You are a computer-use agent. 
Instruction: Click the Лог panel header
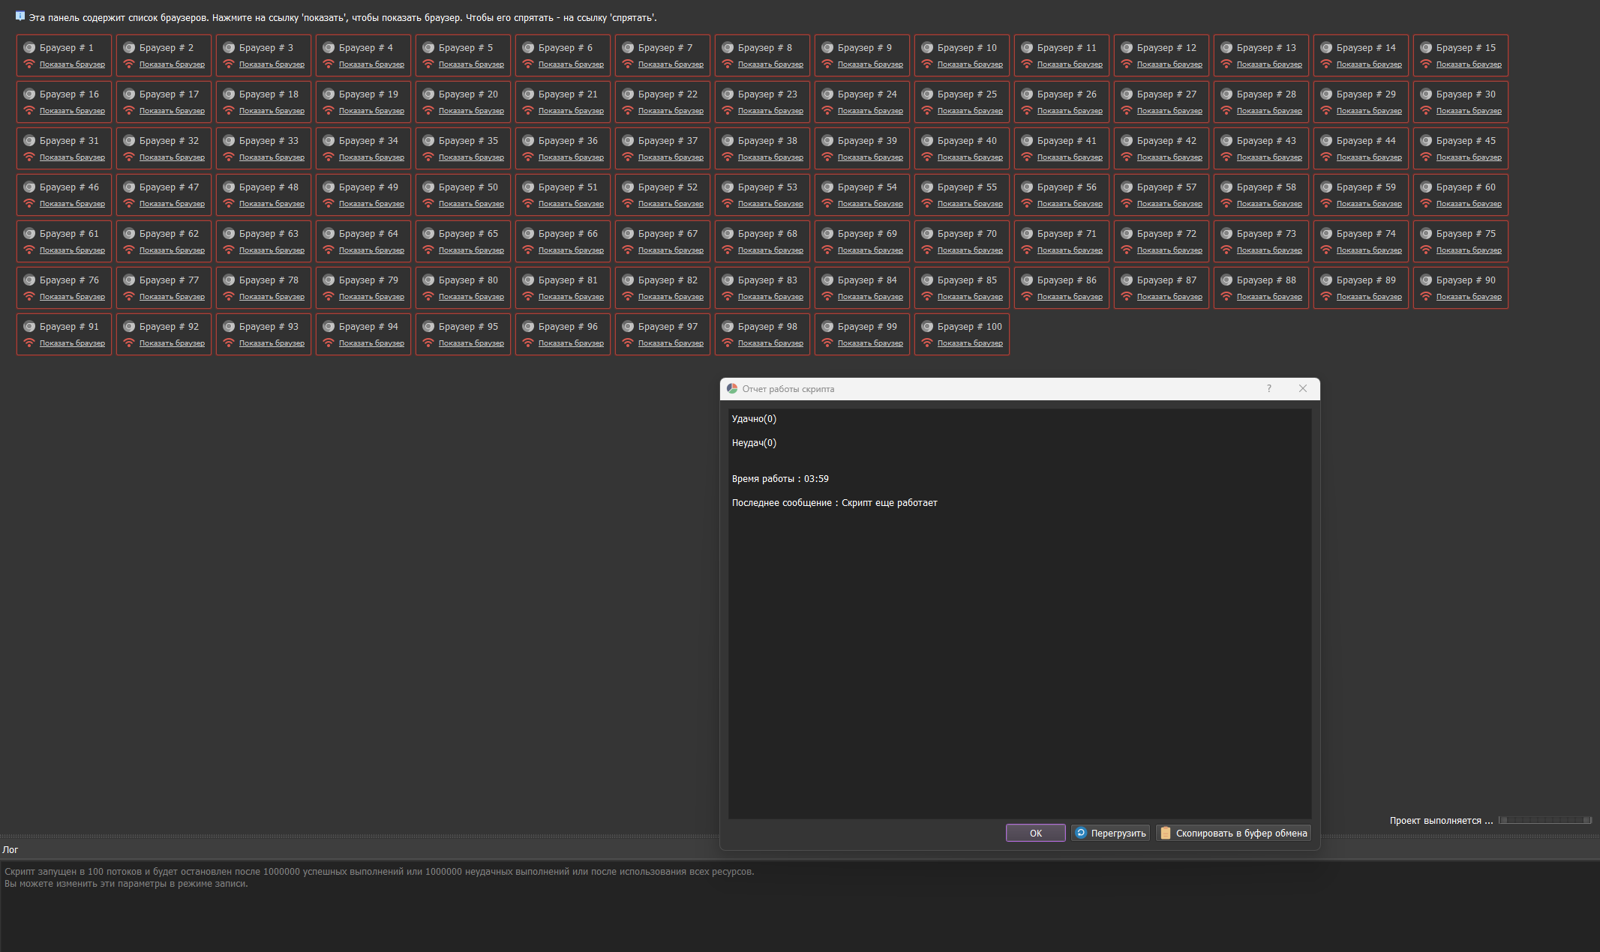click(11, 849)
